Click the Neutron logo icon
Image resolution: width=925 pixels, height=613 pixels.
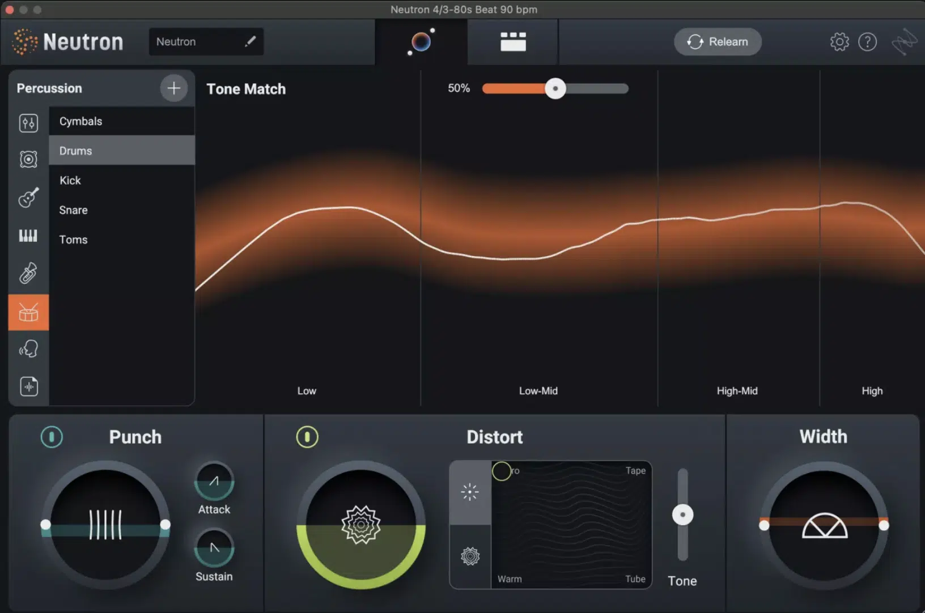[24, 42]
